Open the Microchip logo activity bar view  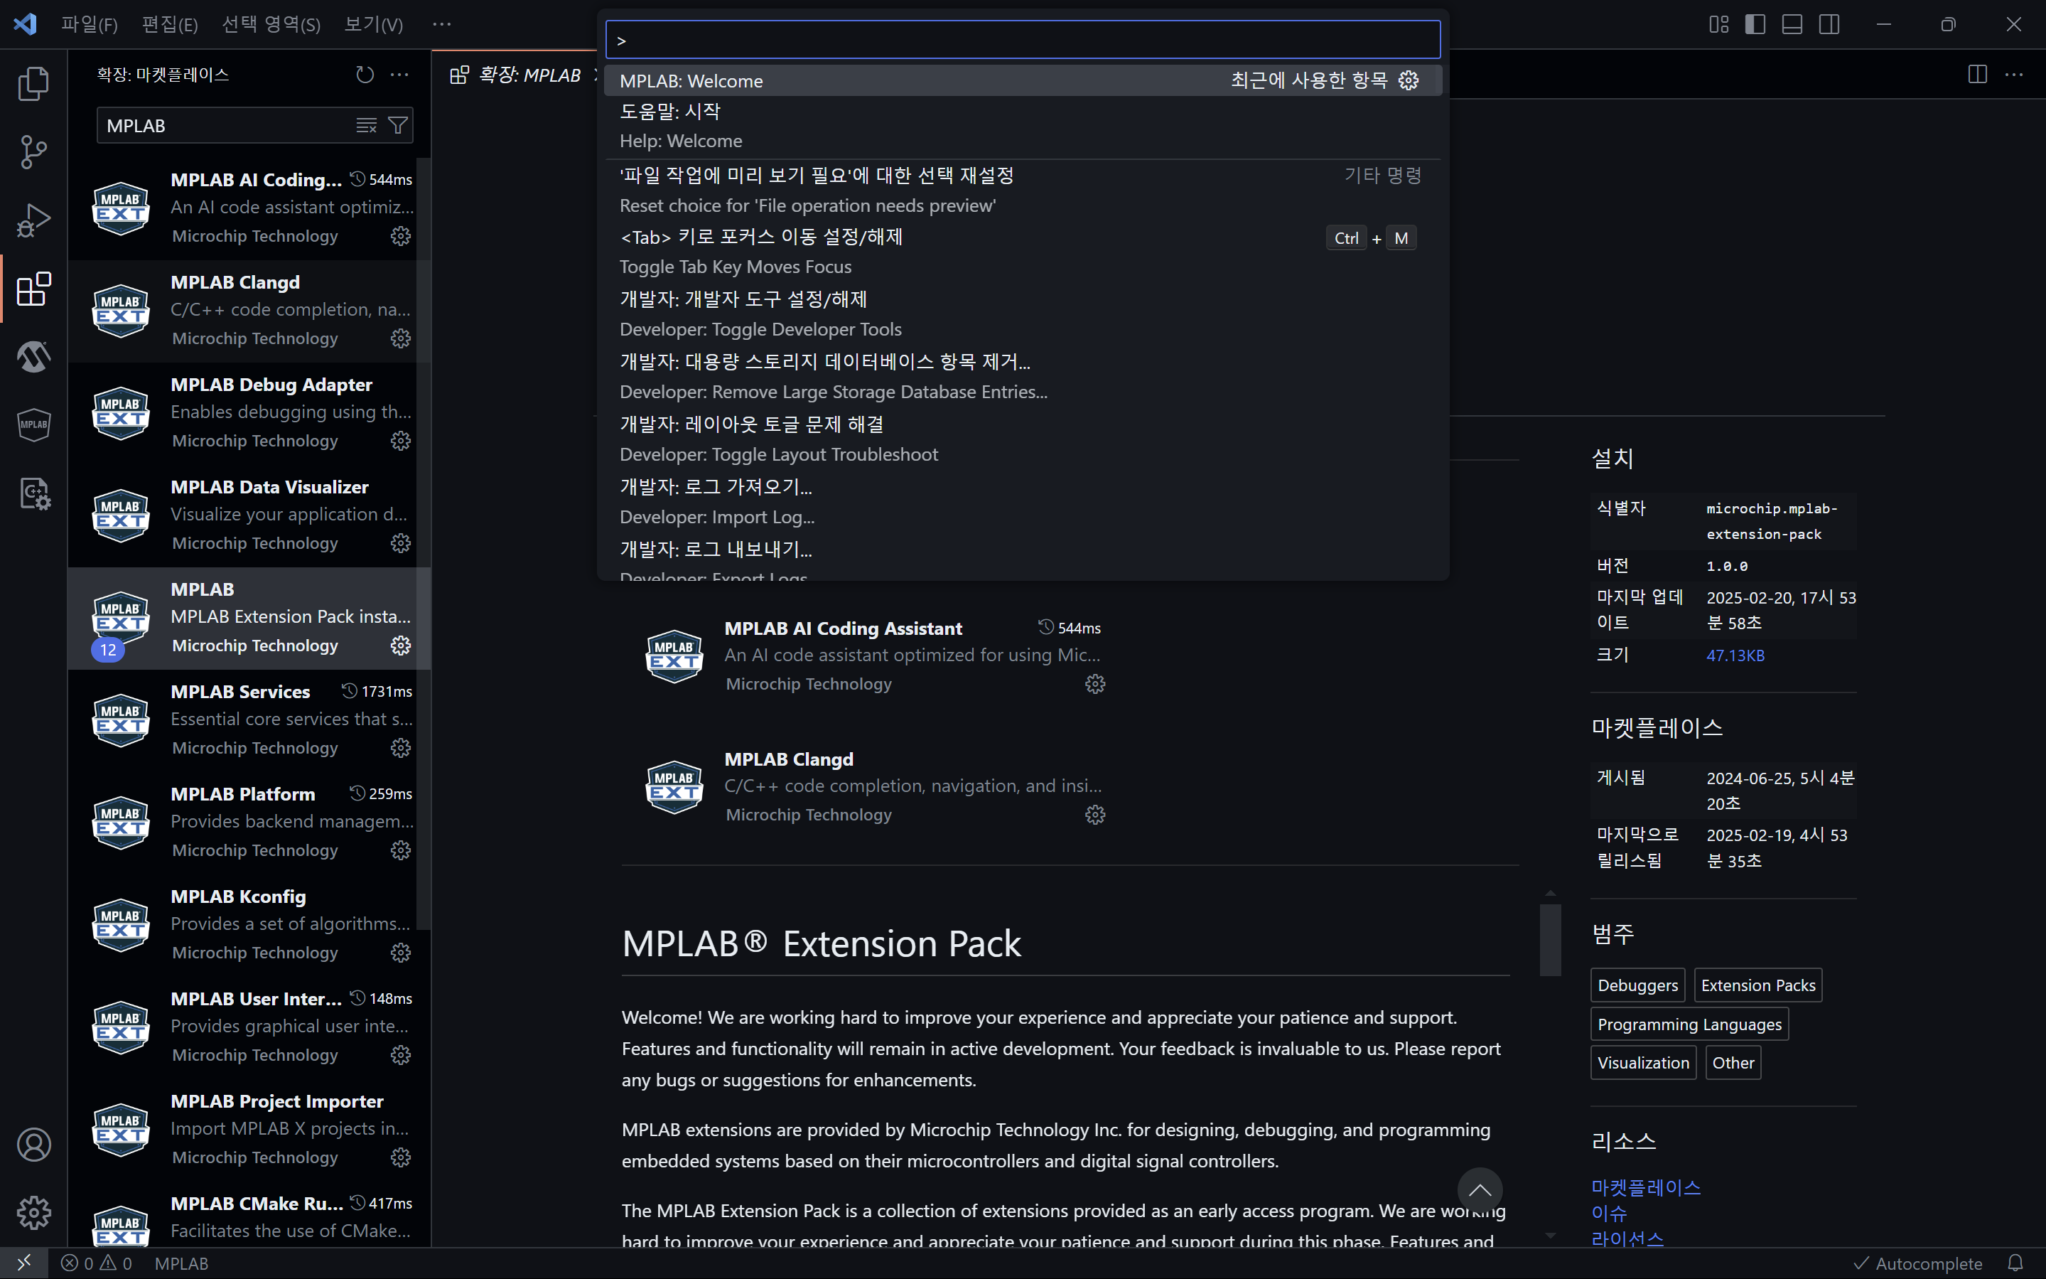tap(34, 356)
